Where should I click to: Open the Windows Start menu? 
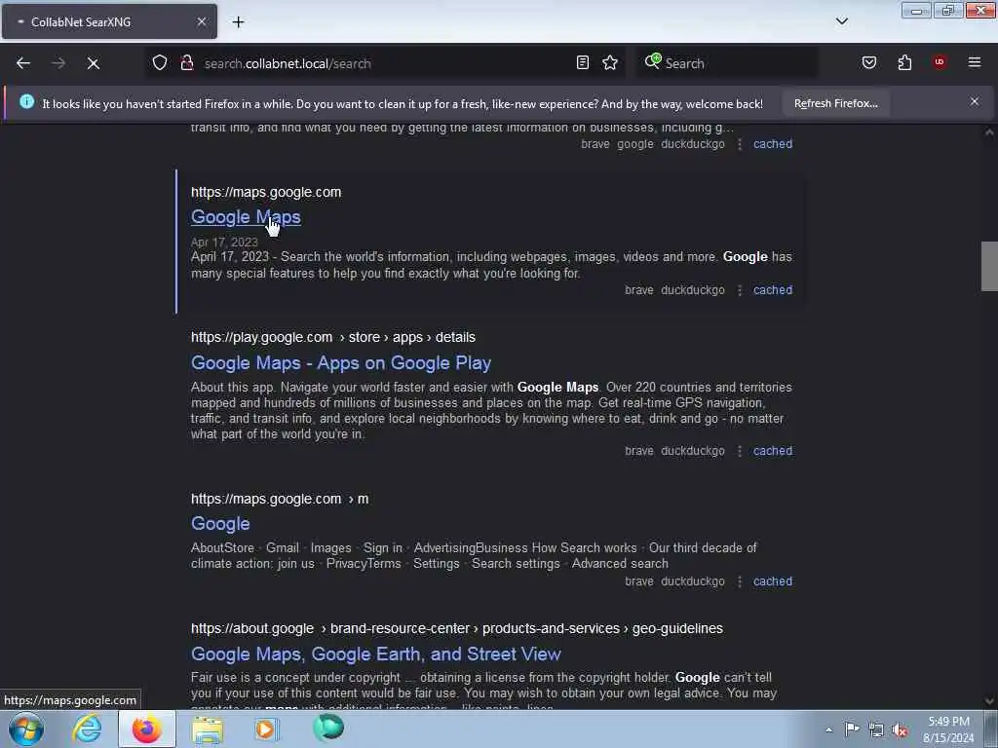click(26, 729)
